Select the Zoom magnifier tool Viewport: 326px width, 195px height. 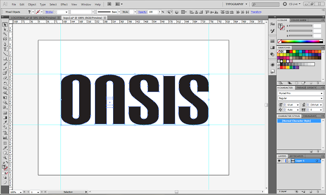click(x=5, y=158)
